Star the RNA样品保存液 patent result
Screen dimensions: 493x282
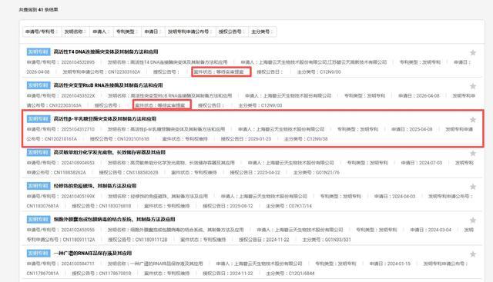pos(472,254)
